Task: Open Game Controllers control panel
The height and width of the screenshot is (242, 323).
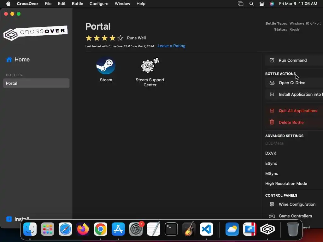Action: click(x=294, y=216)
